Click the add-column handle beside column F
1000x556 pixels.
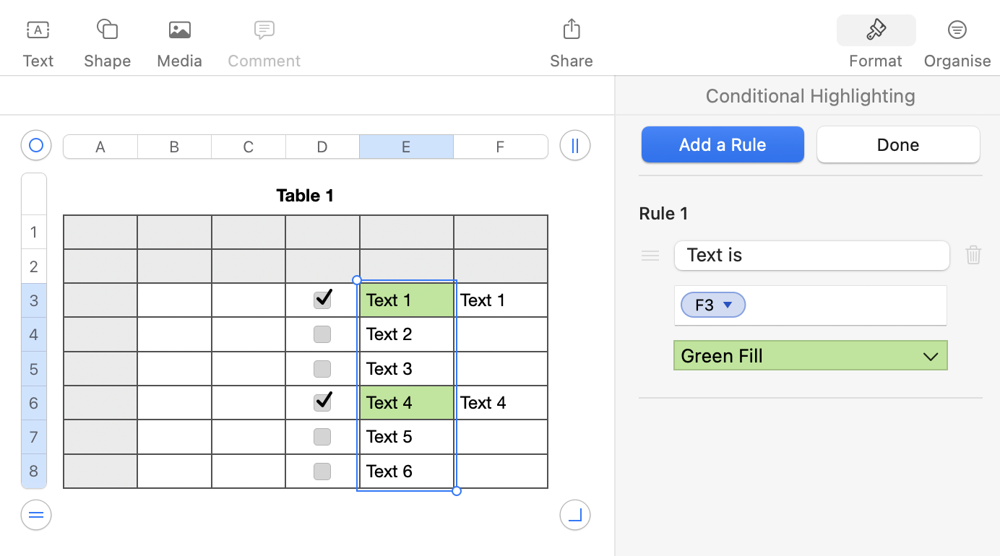pos(575,146)
